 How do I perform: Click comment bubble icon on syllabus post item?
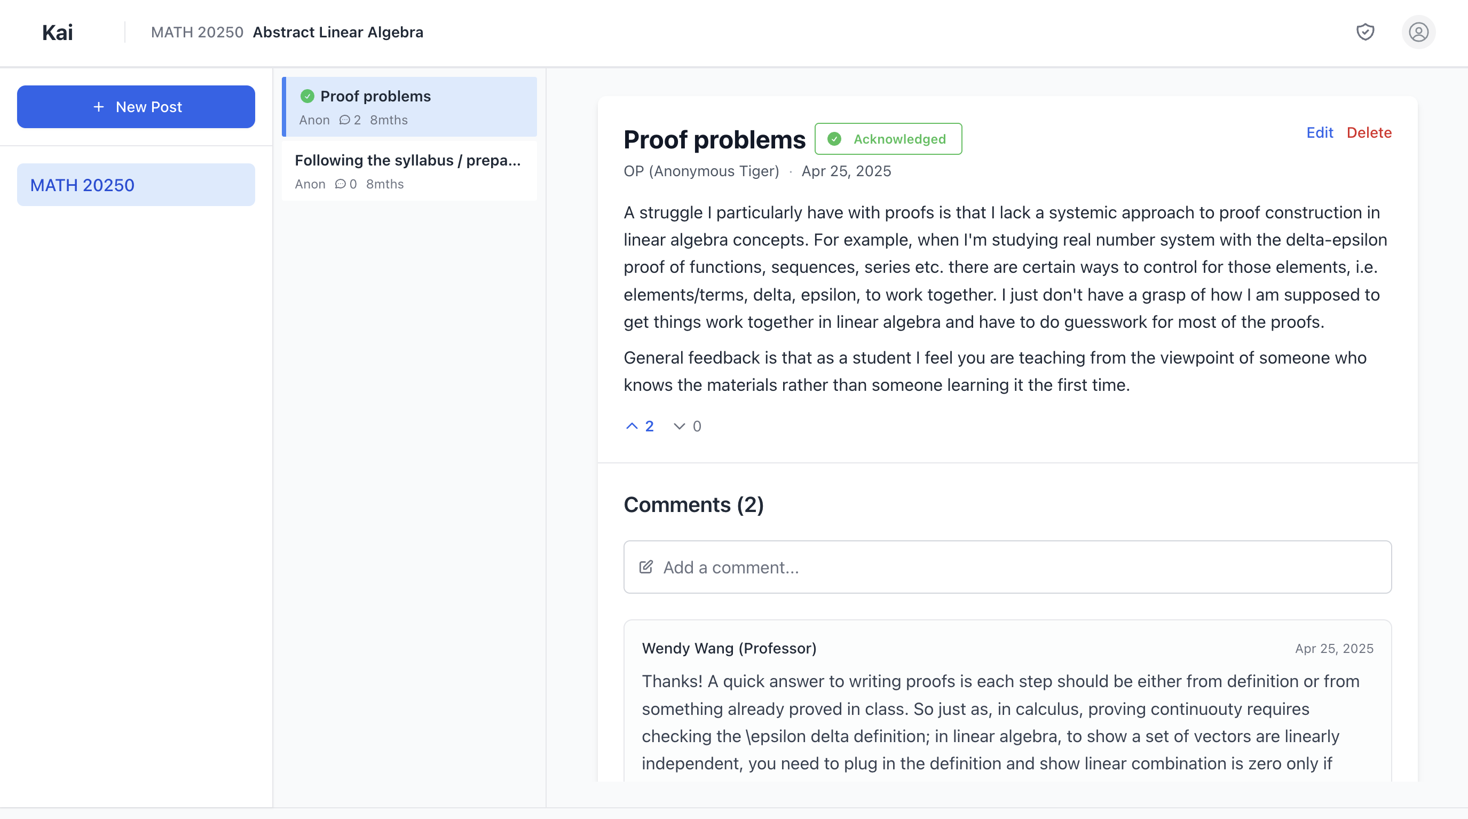pos(340,184)
